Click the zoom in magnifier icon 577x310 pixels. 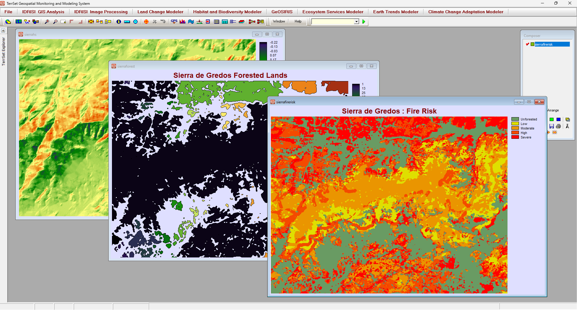[47, 22]
